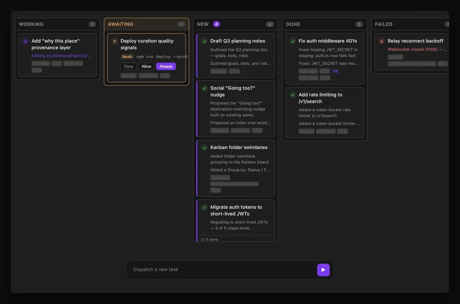
Task: Open the Migrate auth tokens to short-lived JWTs title
Action: tap(236, 210)
